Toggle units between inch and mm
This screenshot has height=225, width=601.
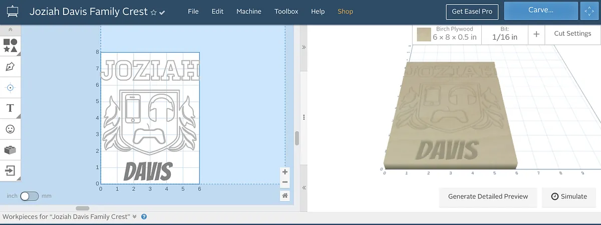(29, 196)
